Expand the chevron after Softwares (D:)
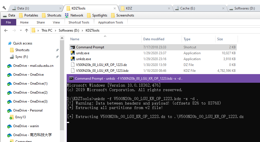 tap(82, 30)
